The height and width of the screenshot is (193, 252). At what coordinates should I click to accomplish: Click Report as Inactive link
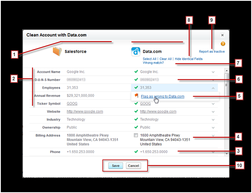(x=212, y=52)
